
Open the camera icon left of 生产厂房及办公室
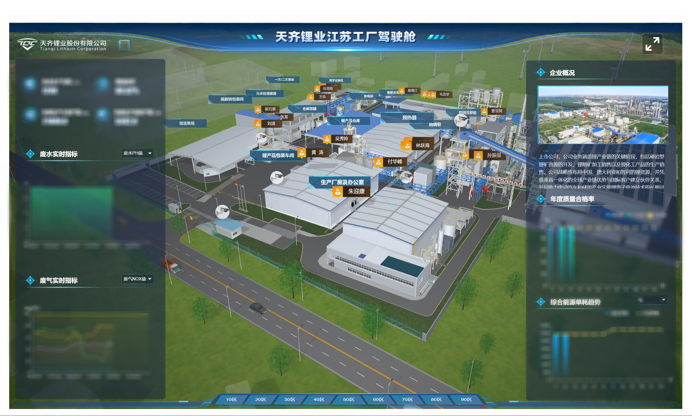click(x=277, y=177)
